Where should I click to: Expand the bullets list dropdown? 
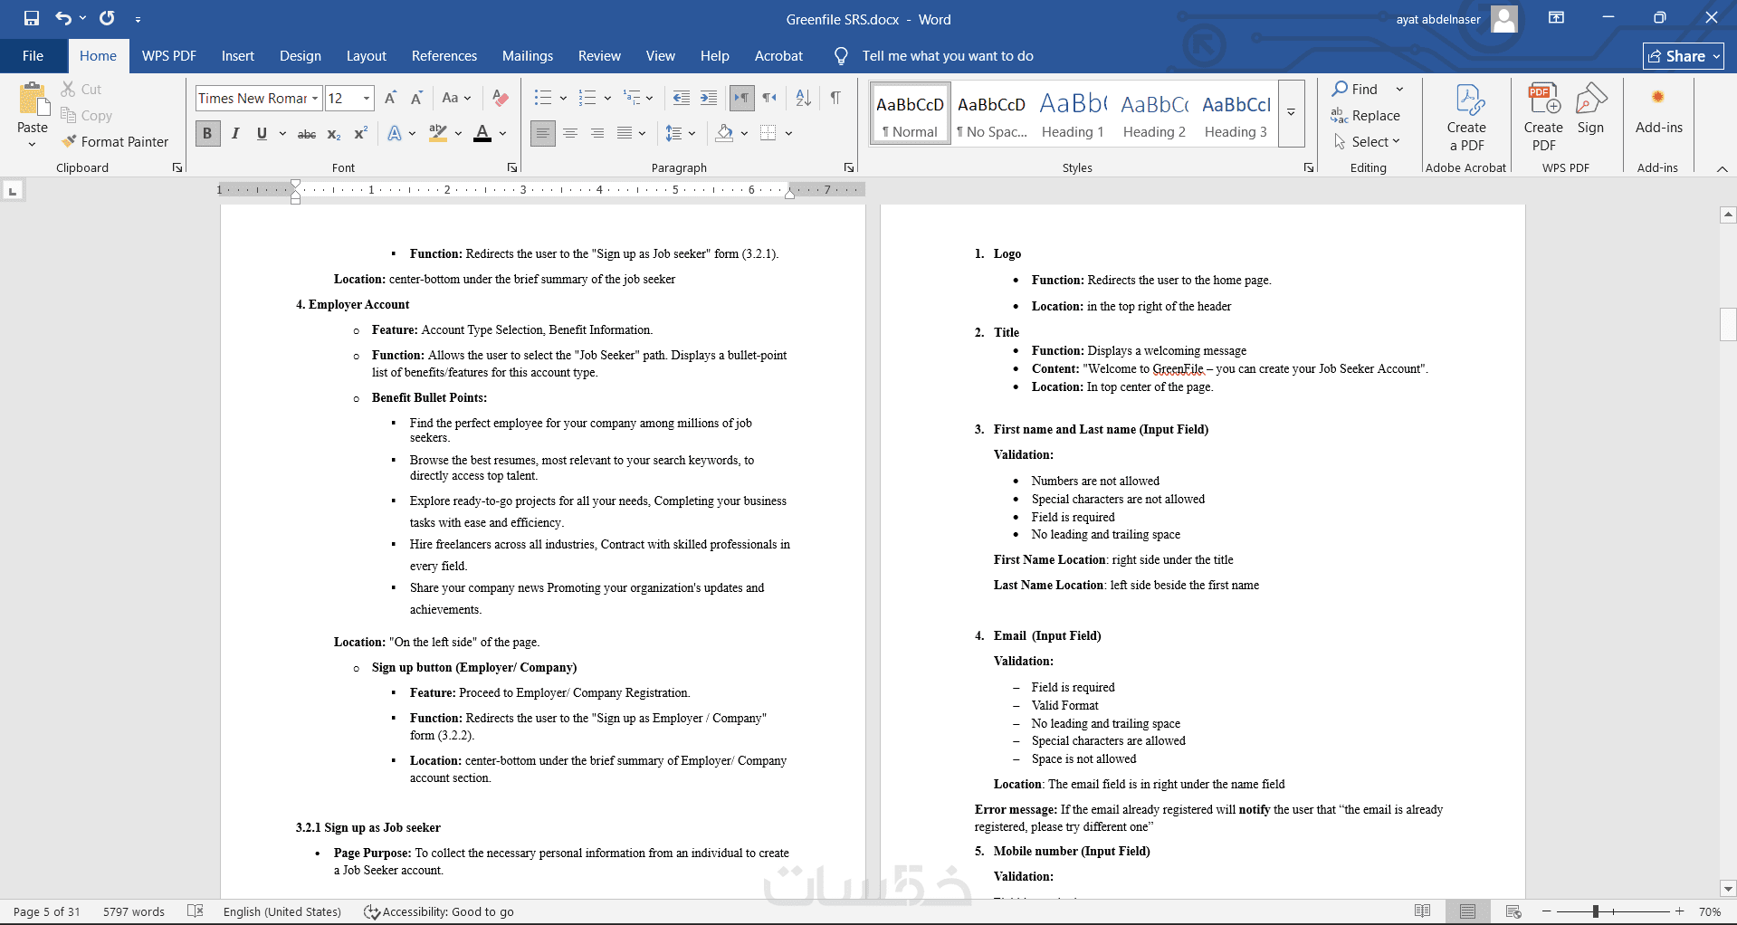point(563,98)
